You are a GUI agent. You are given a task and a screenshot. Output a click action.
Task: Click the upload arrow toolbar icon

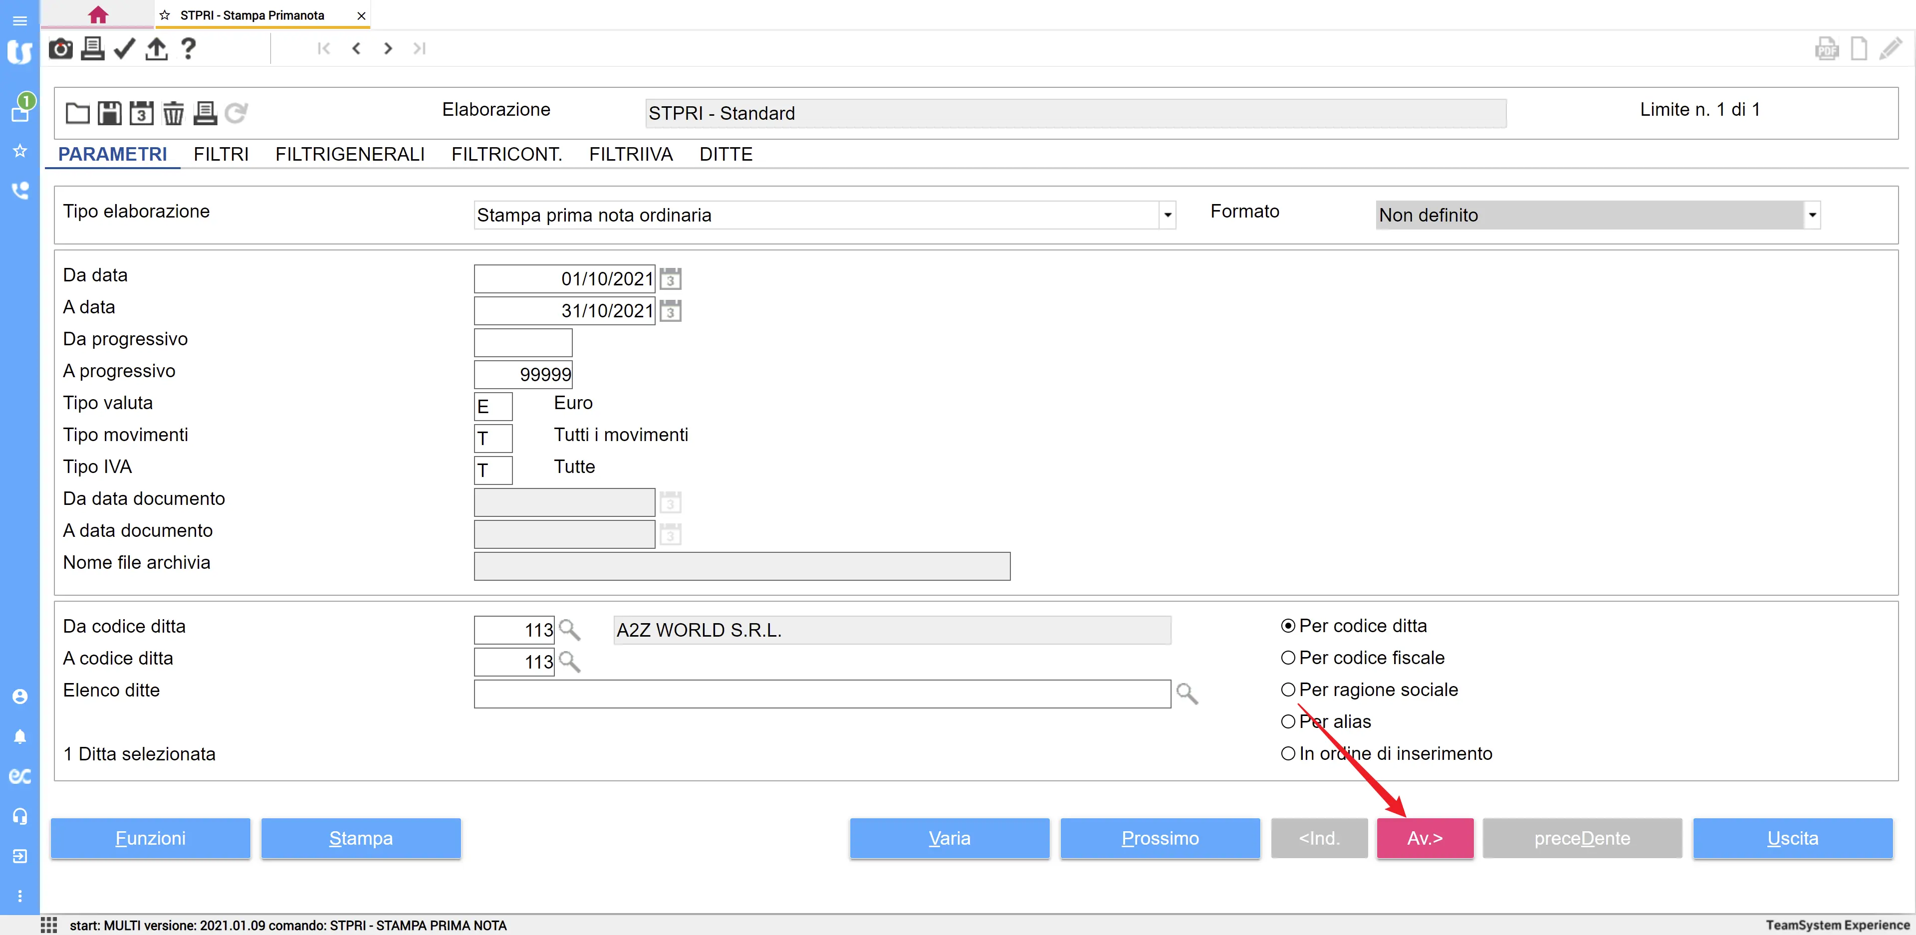tap(156, 48)
